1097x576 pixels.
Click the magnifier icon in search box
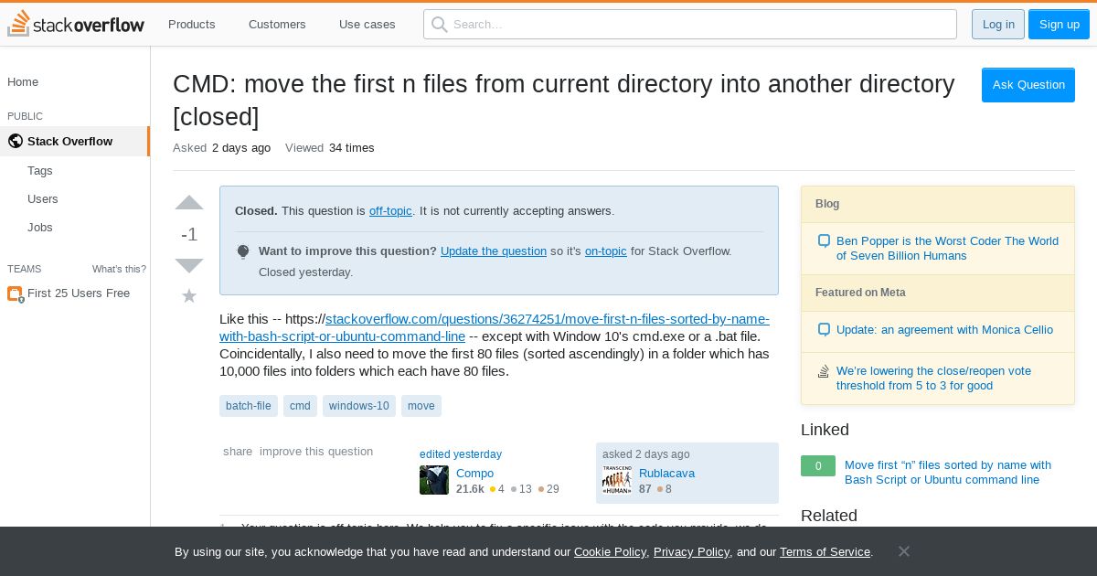(x=440, y=25)
